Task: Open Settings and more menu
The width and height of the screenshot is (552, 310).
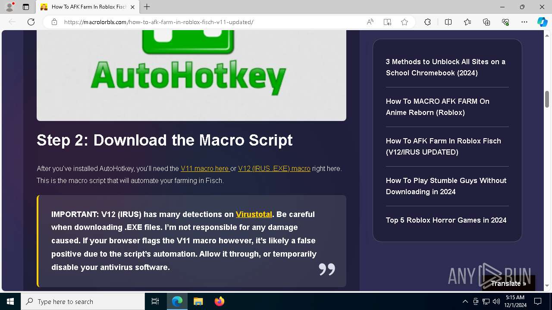Action: point(524,22)
